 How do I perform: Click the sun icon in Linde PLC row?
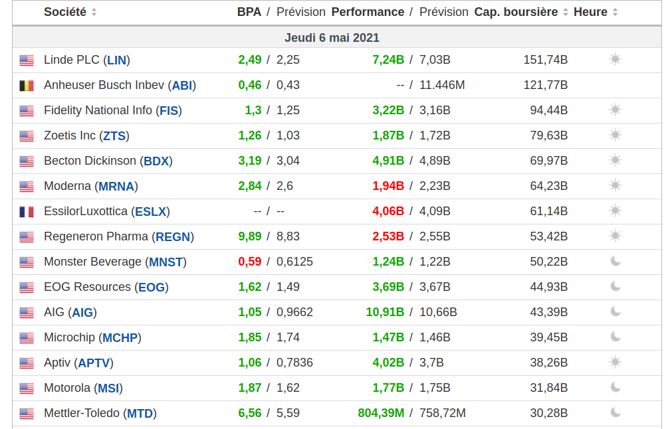click(x=615, y=59)
